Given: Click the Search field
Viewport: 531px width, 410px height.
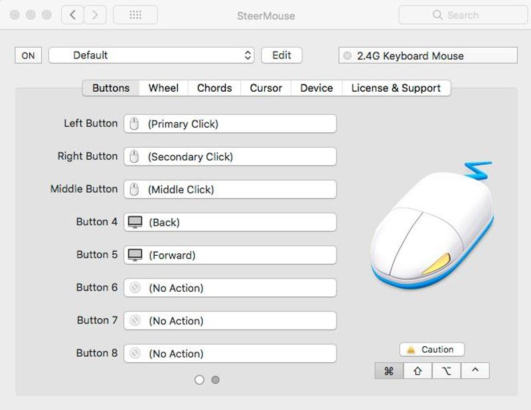Looking at the screenshot, I should pos(463,15).
